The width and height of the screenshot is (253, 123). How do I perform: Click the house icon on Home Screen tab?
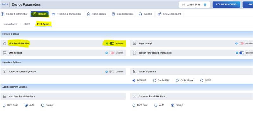[88, 14]
